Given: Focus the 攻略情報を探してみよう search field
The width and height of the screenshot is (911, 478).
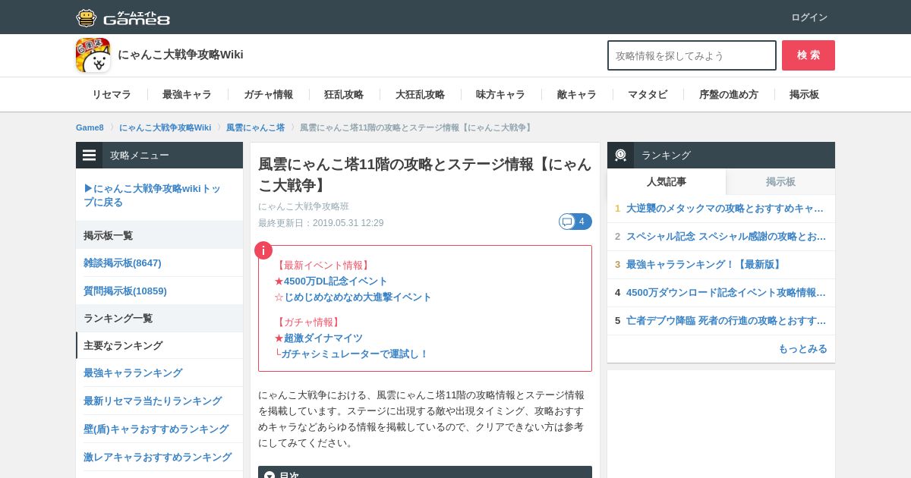Looking at the screenshot, I should coord(692,55).
